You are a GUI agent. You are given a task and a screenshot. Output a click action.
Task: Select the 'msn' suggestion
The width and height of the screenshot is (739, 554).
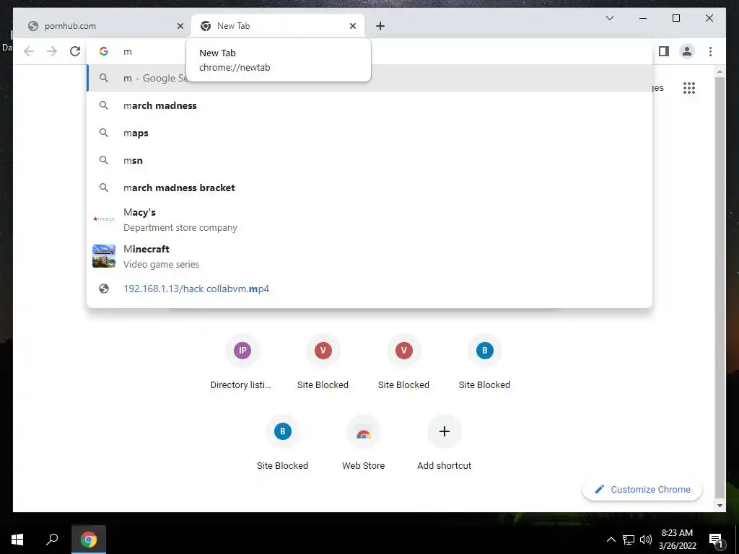tap(369, 160)
